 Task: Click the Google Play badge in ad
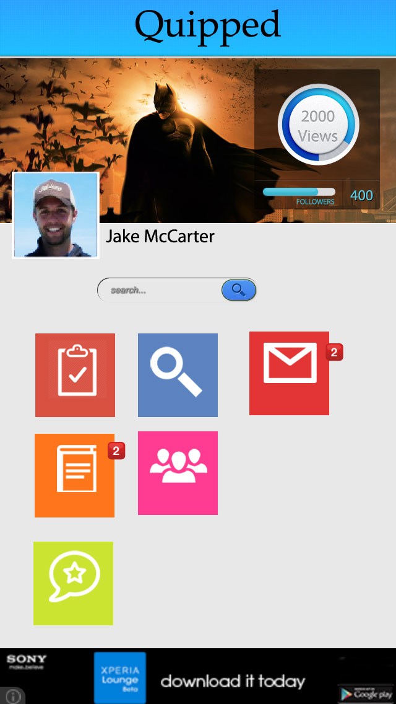click(x=366, y=694)
